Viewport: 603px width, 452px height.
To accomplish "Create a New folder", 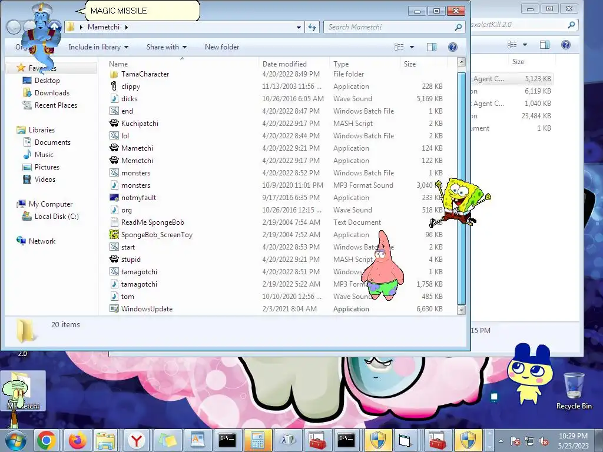I will click(x=222, y=47).
